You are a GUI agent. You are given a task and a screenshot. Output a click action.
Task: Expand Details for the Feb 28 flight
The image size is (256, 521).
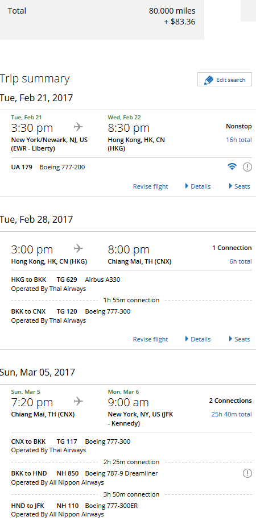(x=198, y=339)
